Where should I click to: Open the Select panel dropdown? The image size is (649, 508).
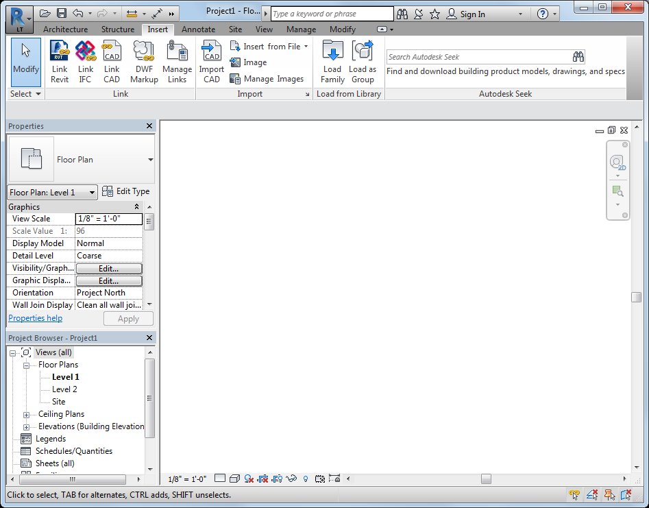coord(25,93)
